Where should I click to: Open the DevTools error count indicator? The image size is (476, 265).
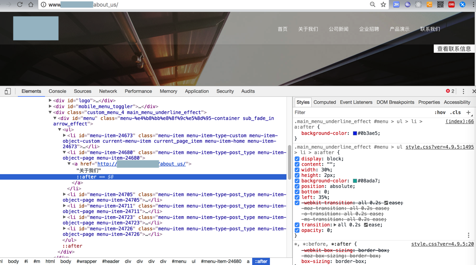450,91
